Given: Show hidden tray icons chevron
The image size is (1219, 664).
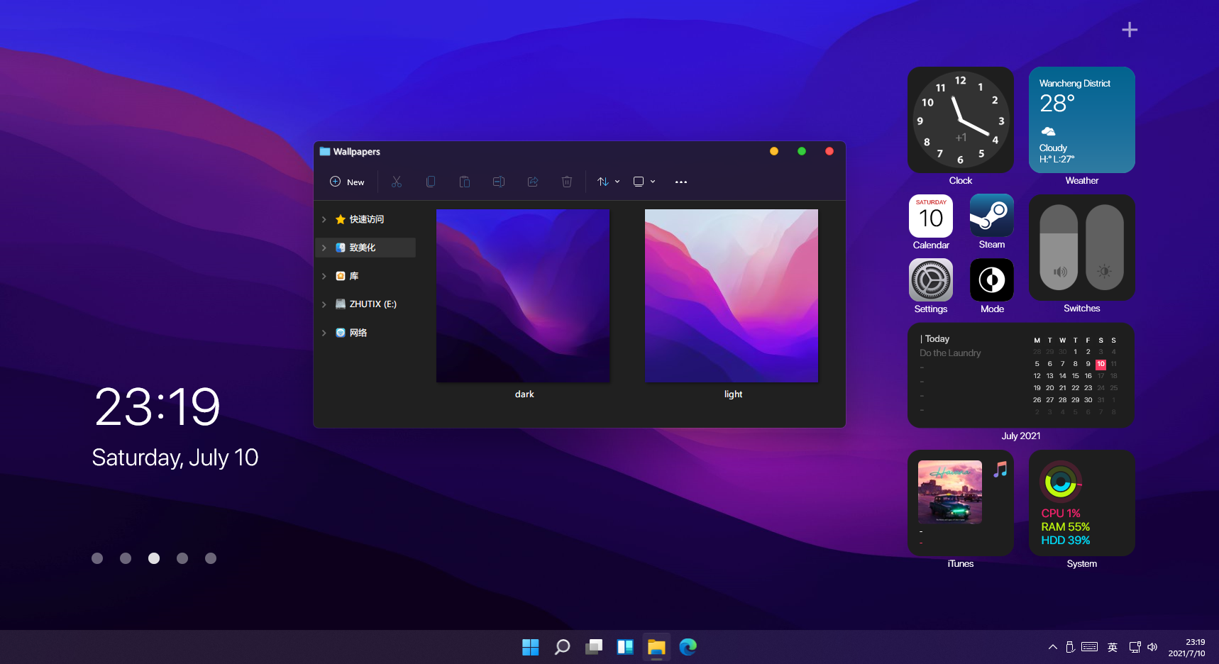Looking at the screenshot, I should [x=1053, y=647].
